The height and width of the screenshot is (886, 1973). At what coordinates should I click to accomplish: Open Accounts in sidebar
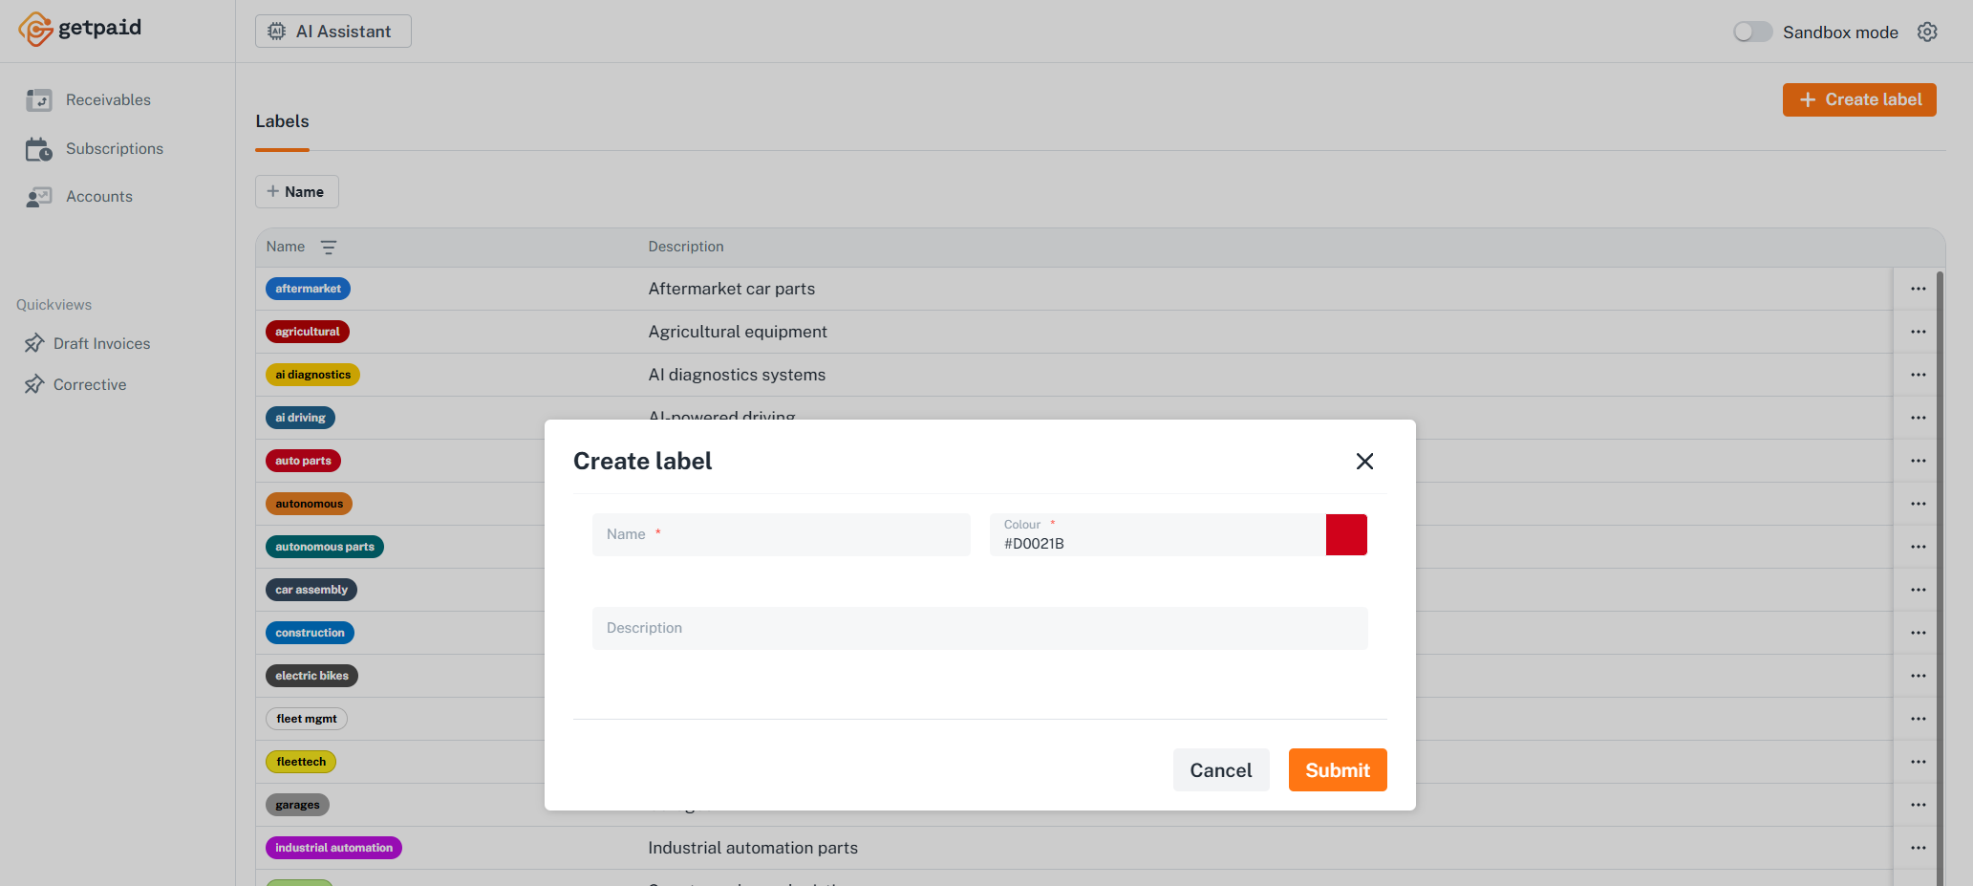[x=98, y=197]
